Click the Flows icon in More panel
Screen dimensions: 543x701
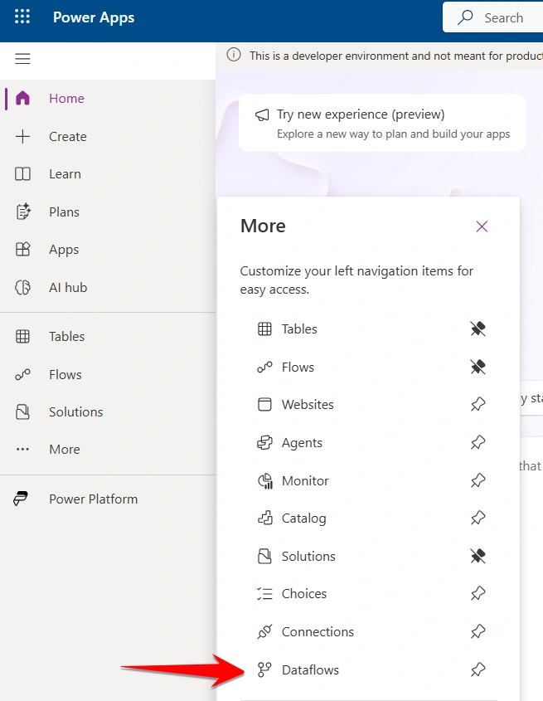[264, 367]
